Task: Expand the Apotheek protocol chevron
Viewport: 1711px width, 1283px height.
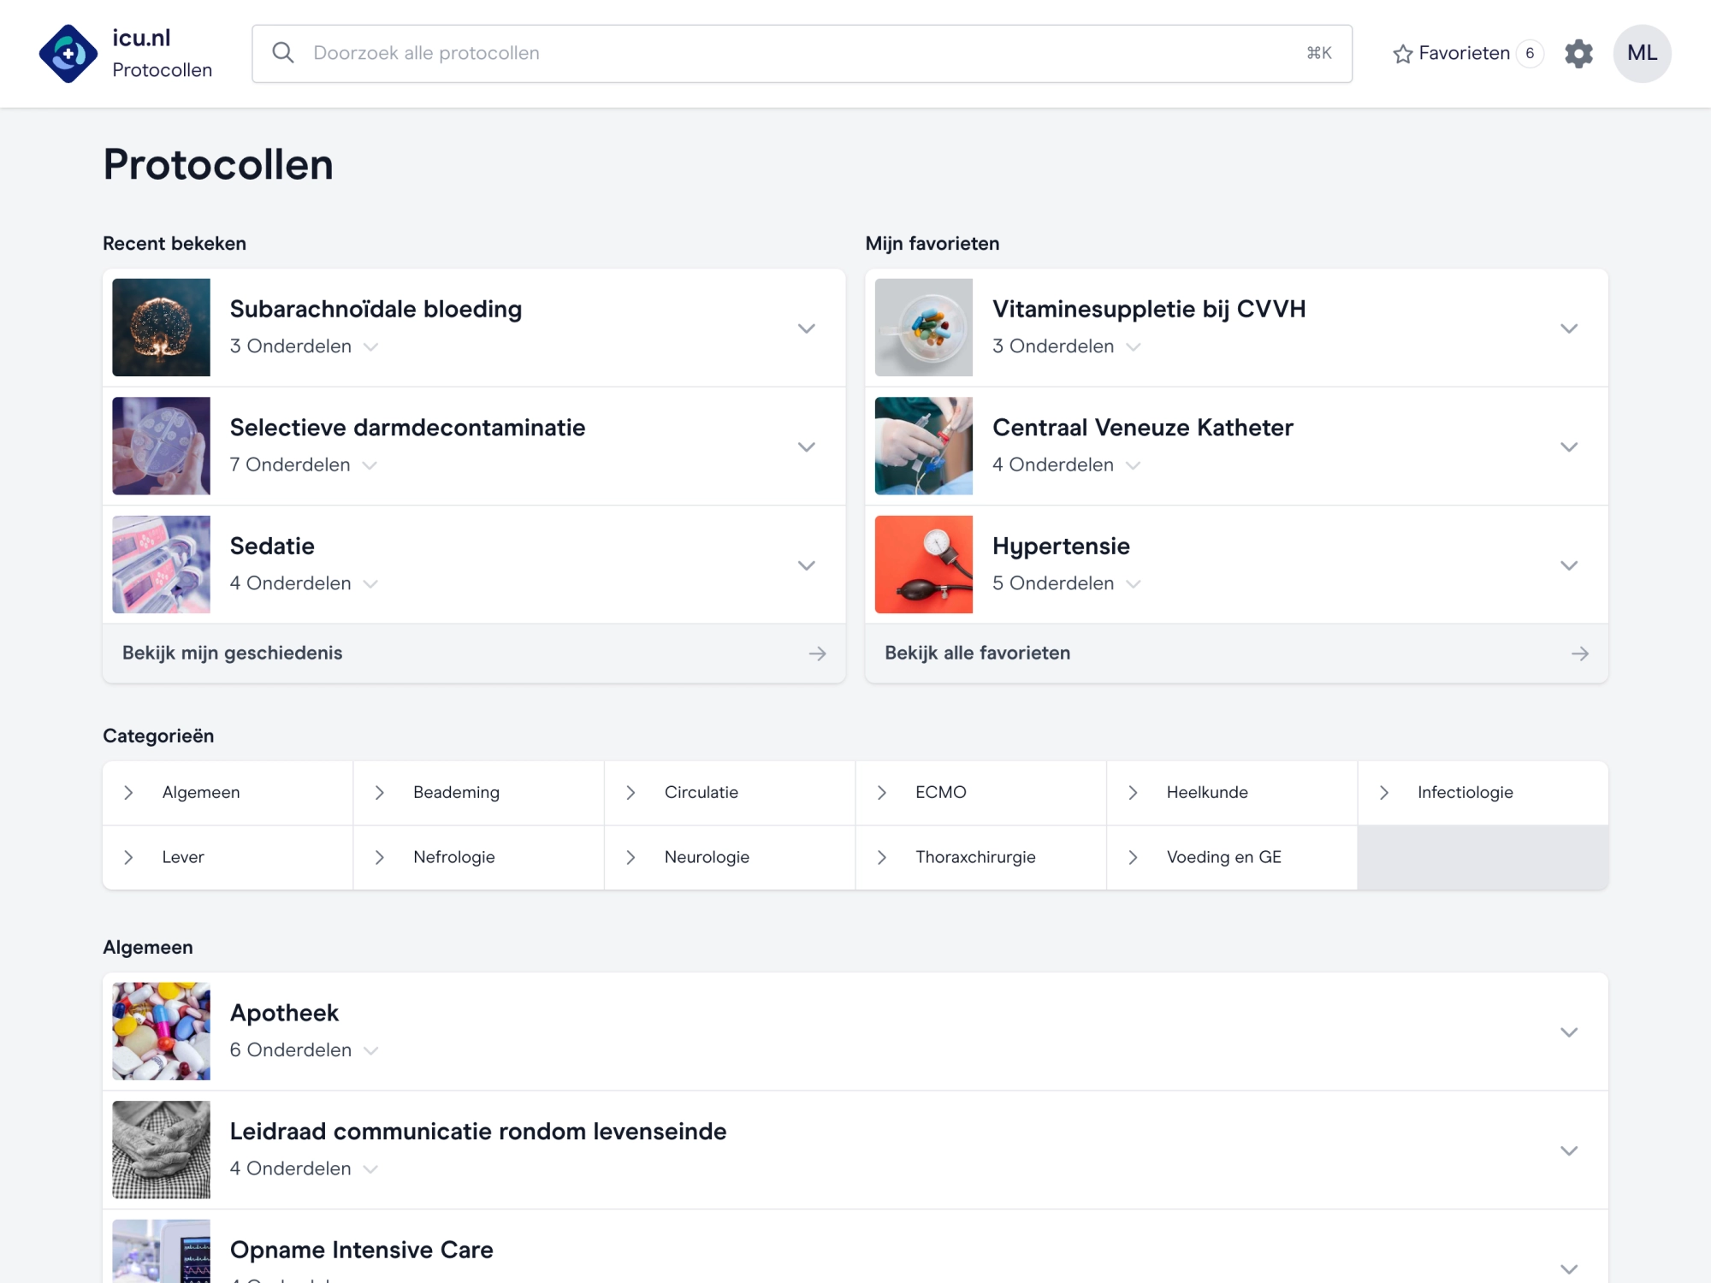Action: 1568,1032
